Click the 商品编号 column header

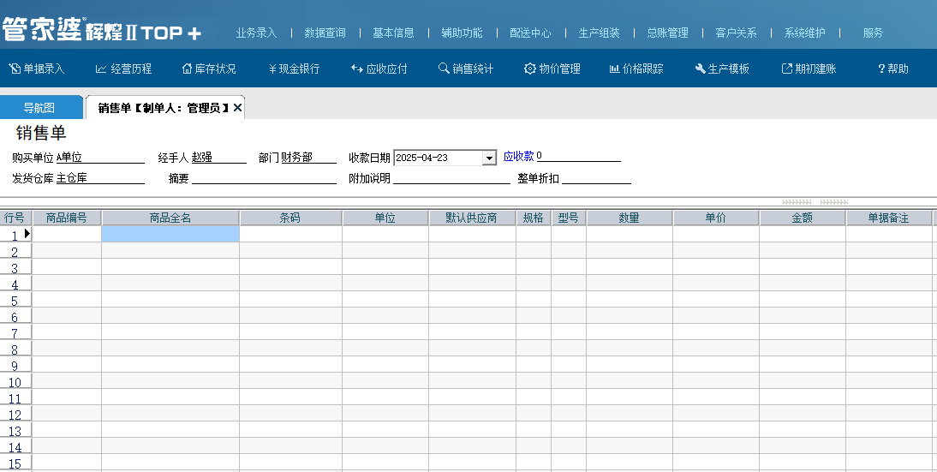[66, 218]
